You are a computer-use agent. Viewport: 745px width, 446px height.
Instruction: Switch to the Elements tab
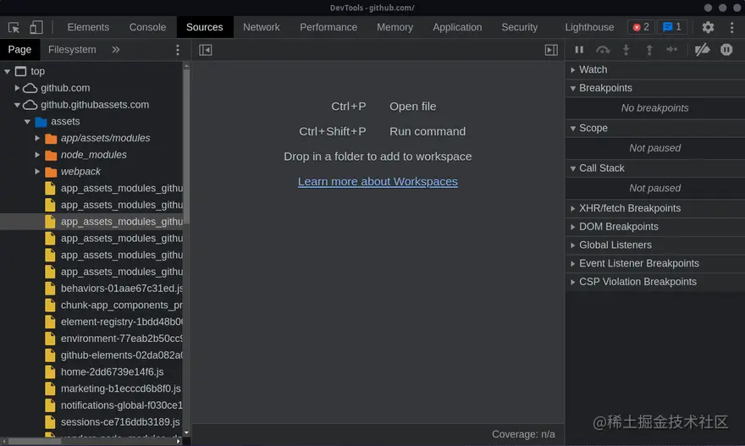click(x=88, y=27)
